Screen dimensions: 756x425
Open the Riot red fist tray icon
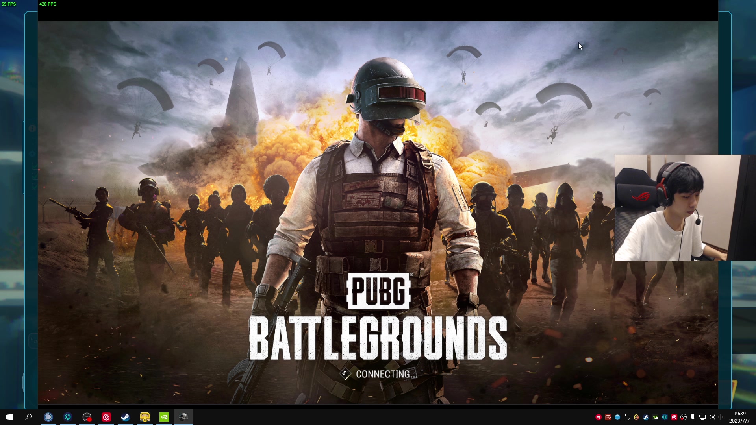pos(598,417)
